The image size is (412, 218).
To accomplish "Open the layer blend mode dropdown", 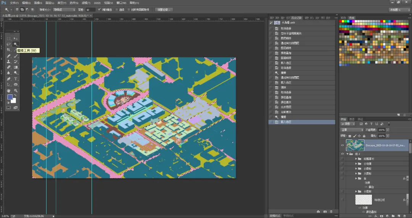I will [352, 130].
